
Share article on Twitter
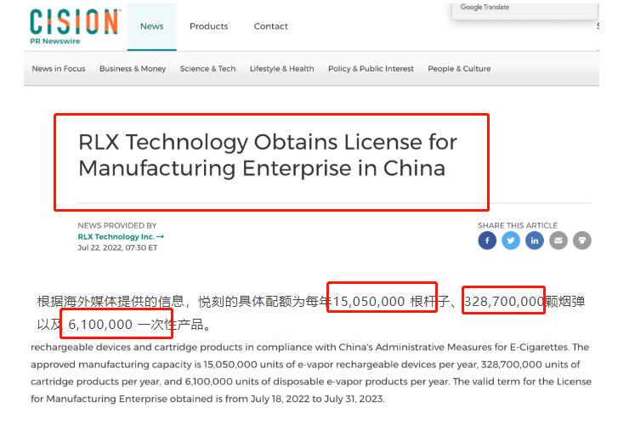click(x=511, y=241)
